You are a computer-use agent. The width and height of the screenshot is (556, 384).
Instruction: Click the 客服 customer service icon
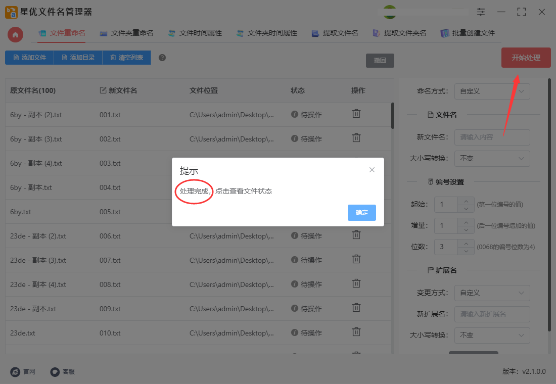click(54, 372)
